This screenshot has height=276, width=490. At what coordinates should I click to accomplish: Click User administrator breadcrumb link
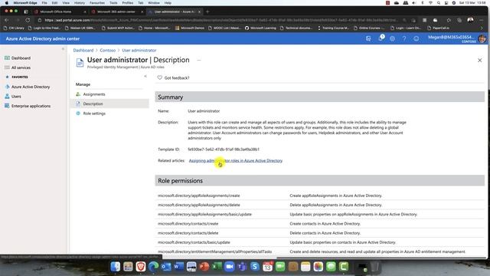139,51
